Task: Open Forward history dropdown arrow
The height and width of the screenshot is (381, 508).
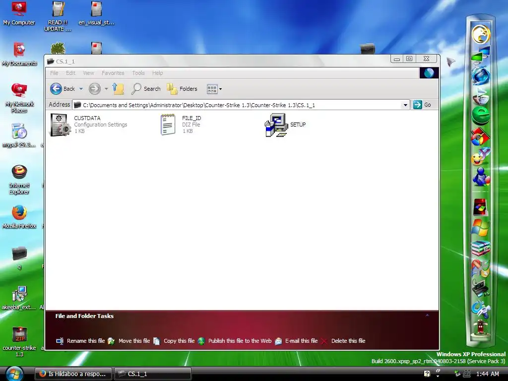Action: [x=106, y=89]
